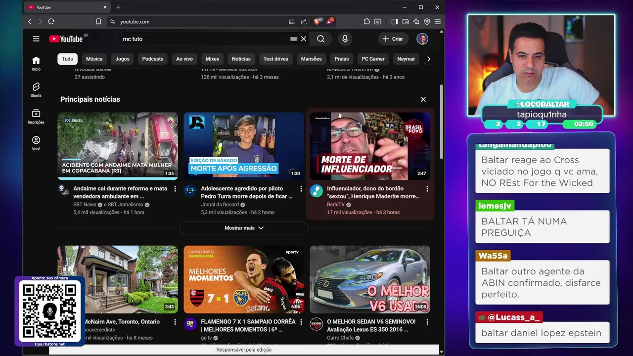The image size is (633, 356).
Task: Open SBT News channel link
Action: [x=85, y=204]
